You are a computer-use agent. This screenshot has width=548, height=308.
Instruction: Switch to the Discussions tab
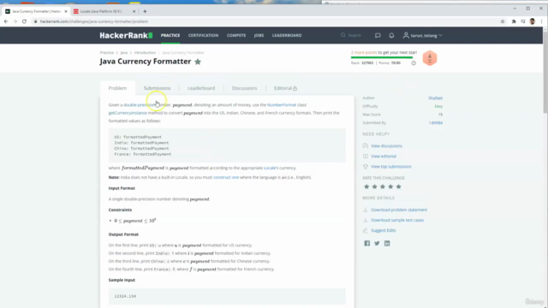(x=244, y=88)
